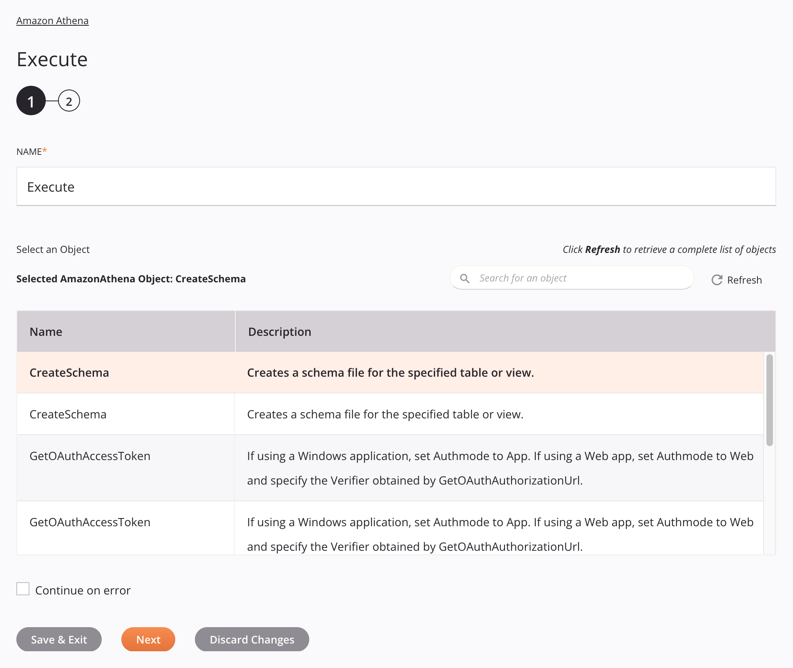The height and width of the screenshot is (668, 793).
Task: Select the last GetOAuthAccessToken row
Action: [390, 528]
